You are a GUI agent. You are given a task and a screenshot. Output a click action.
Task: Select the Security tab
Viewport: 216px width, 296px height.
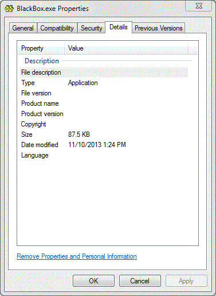92,28
